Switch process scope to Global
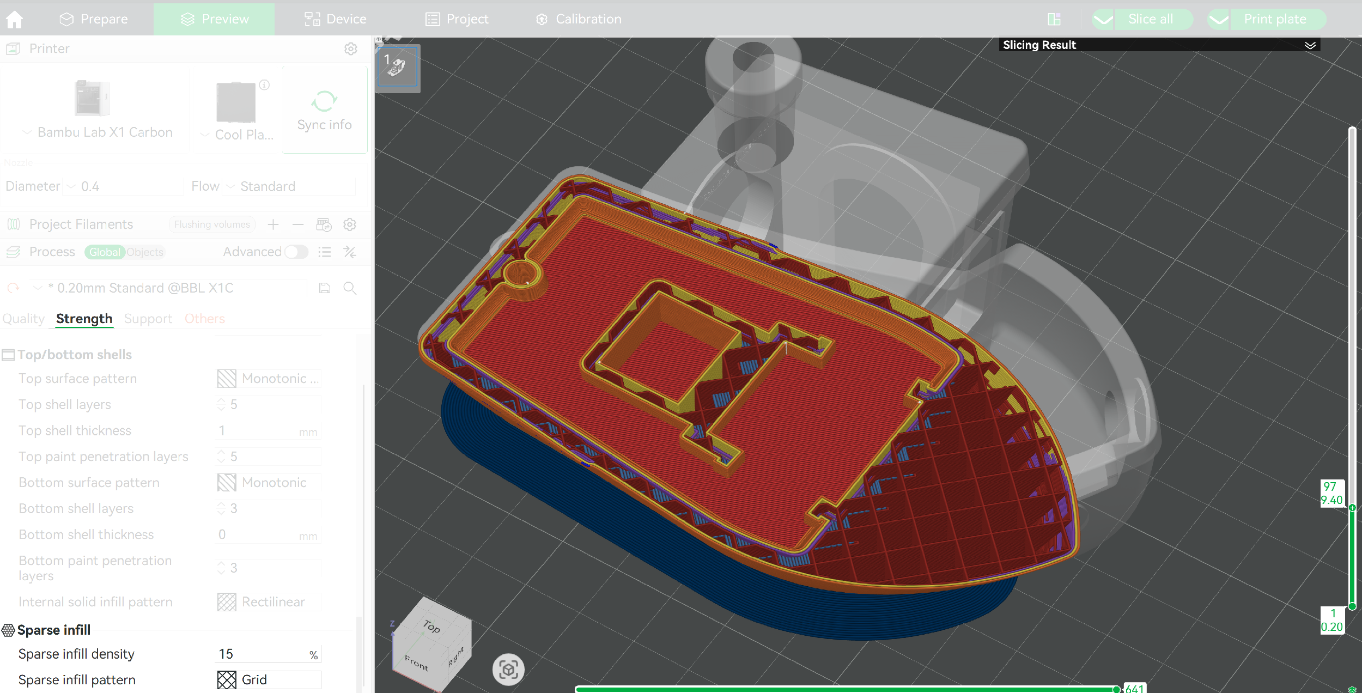Image resolution: width=1362 pixels, height=693 pixels. coord(105,252)
